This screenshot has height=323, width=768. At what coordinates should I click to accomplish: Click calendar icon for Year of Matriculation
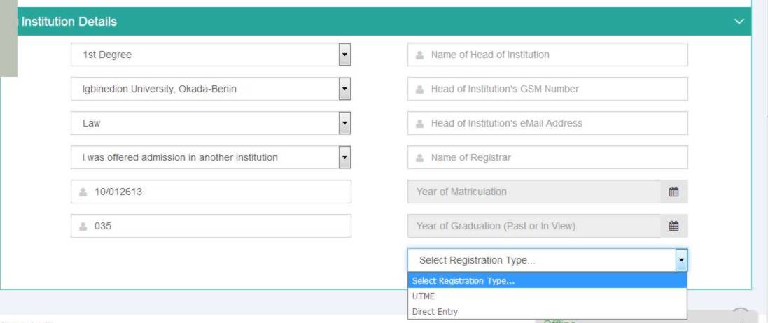(673, 192)
